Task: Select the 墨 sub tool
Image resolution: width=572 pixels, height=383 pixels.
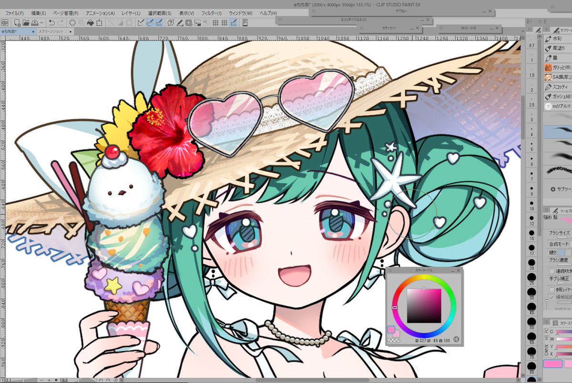Action: [x=558, y=58]
